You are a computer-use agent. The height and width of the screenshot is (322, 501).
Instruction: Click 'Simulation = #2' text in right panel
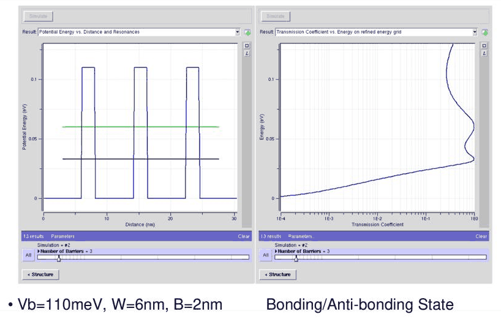[x=291, y=245]
